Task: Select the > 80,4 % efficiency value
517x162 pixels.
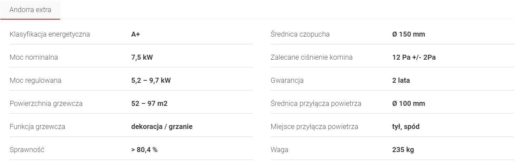Action: tap(144, 150)
